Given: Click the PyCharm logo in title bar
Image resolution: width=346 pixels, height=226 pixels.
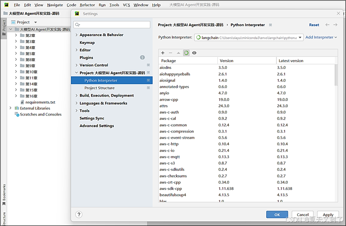Looking at the screenshot, I should [x=6, y=5].
